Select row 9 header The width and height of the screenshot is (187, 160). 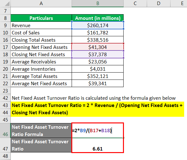pos(5,26)
